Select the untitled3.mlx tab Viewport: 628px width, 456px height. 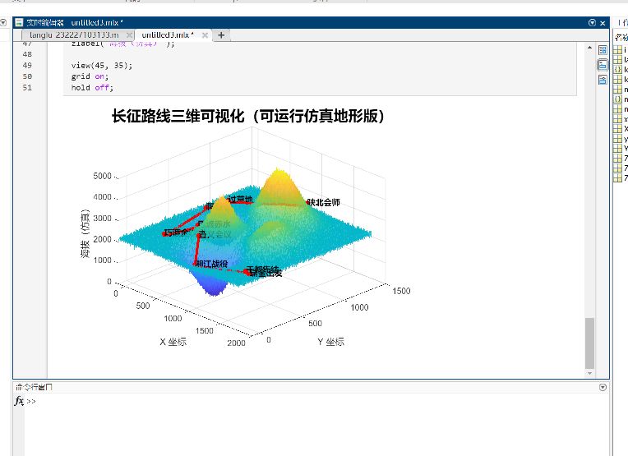(167, 35)
